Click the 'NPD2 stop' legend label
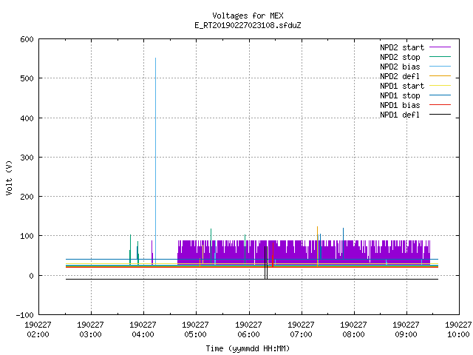 tap(400, 57)
